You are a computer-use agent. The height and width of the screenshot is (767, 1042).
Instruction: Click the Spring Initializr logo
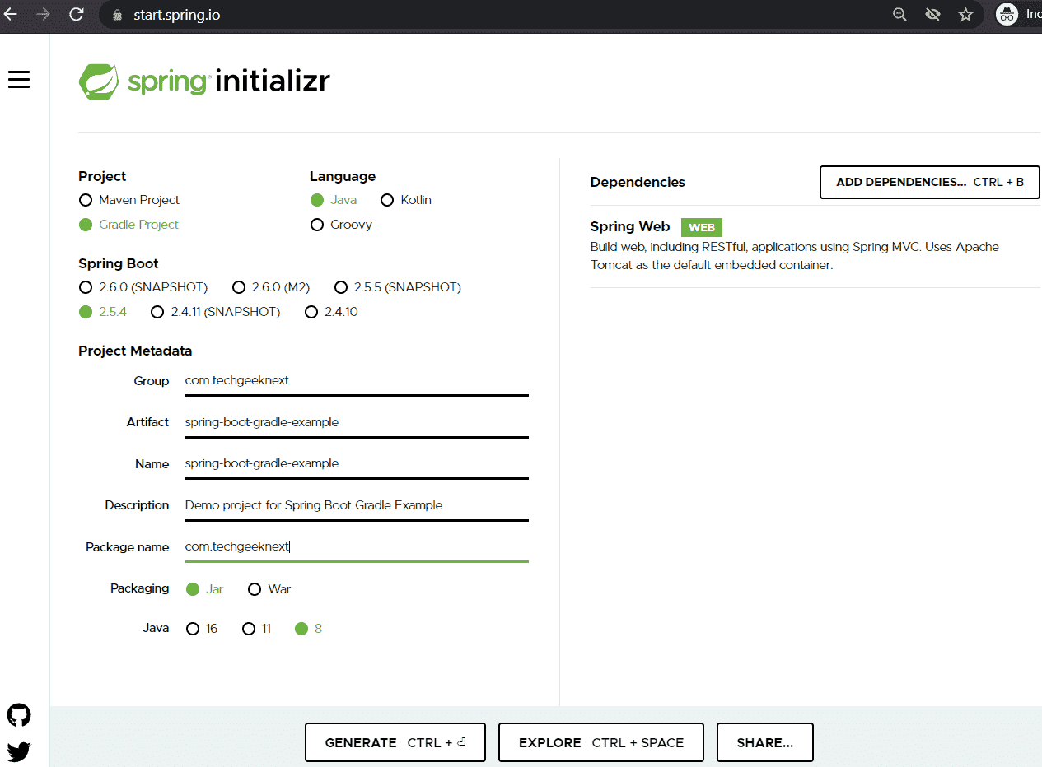[204, 81]
